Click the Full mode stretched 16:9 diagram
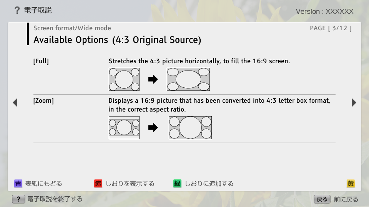Viewport: 369px width, 207px height. tap(188, 79)
